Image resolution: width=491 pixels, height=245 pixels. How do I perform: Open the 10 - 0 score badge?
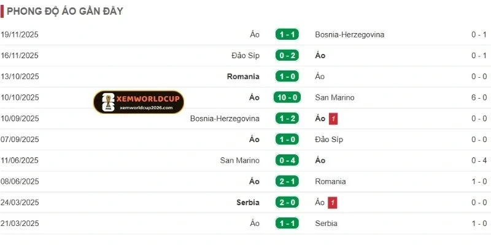287,97
